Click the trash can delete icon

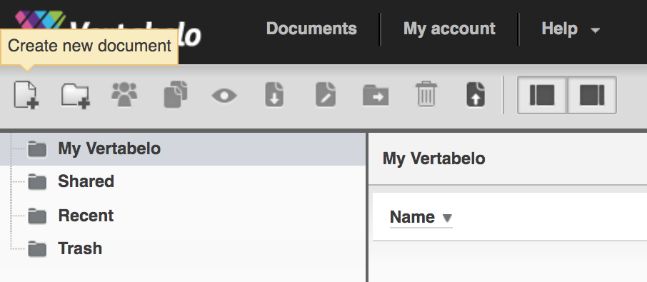(x=426, y=94)
